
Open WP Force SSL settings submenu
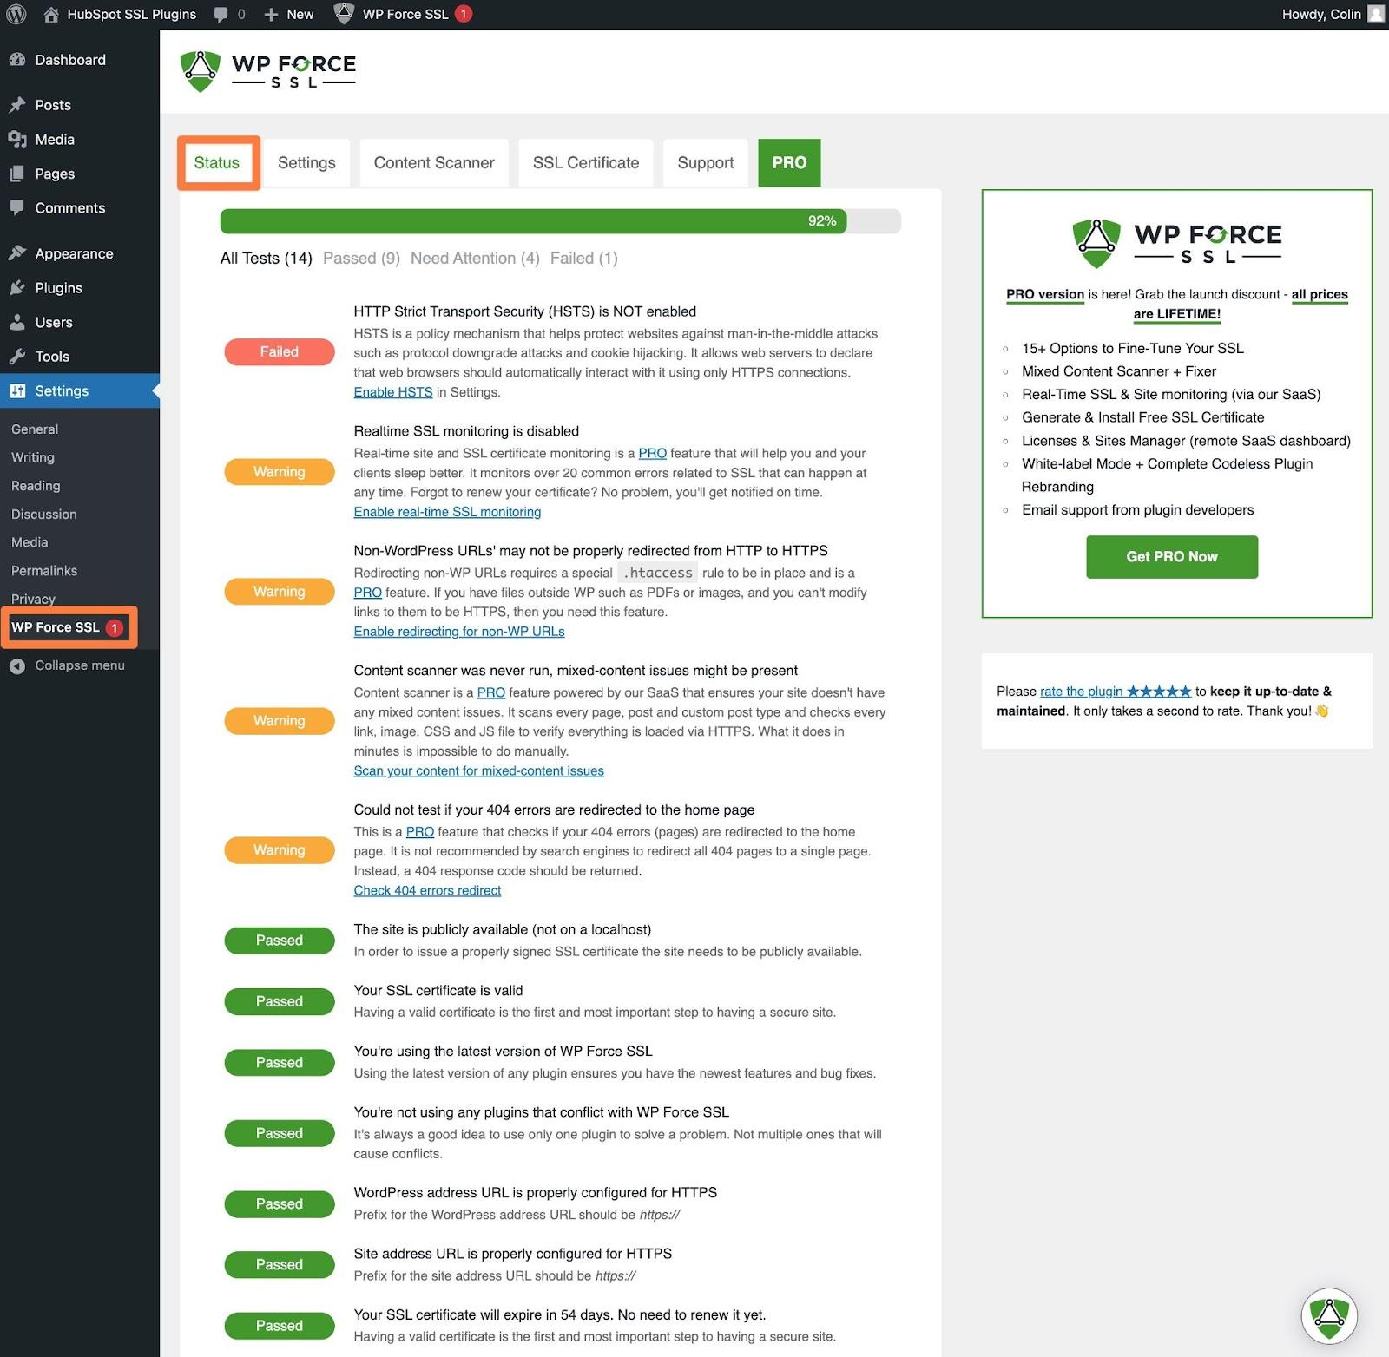68,627
